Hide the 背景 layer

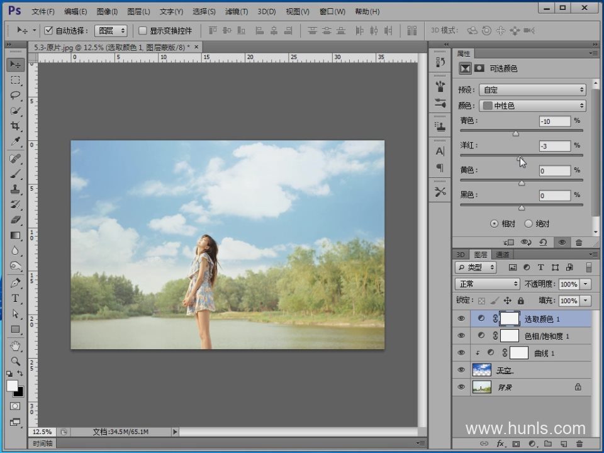click(x=461, y=387)
